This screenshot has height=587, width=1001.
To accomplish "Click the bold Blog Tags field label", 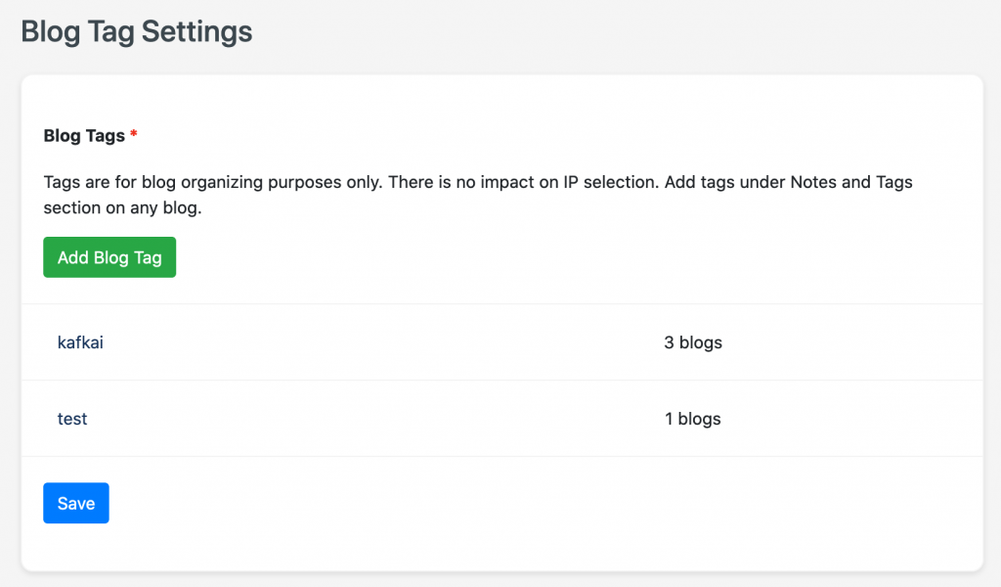I will (84, 135).
